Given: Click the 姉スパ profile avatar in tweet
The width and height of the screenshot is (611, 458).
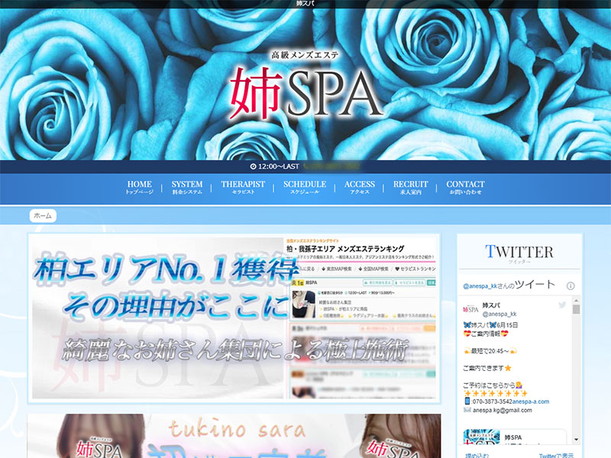Looking at the screenshot, I should tap(471, 310).
